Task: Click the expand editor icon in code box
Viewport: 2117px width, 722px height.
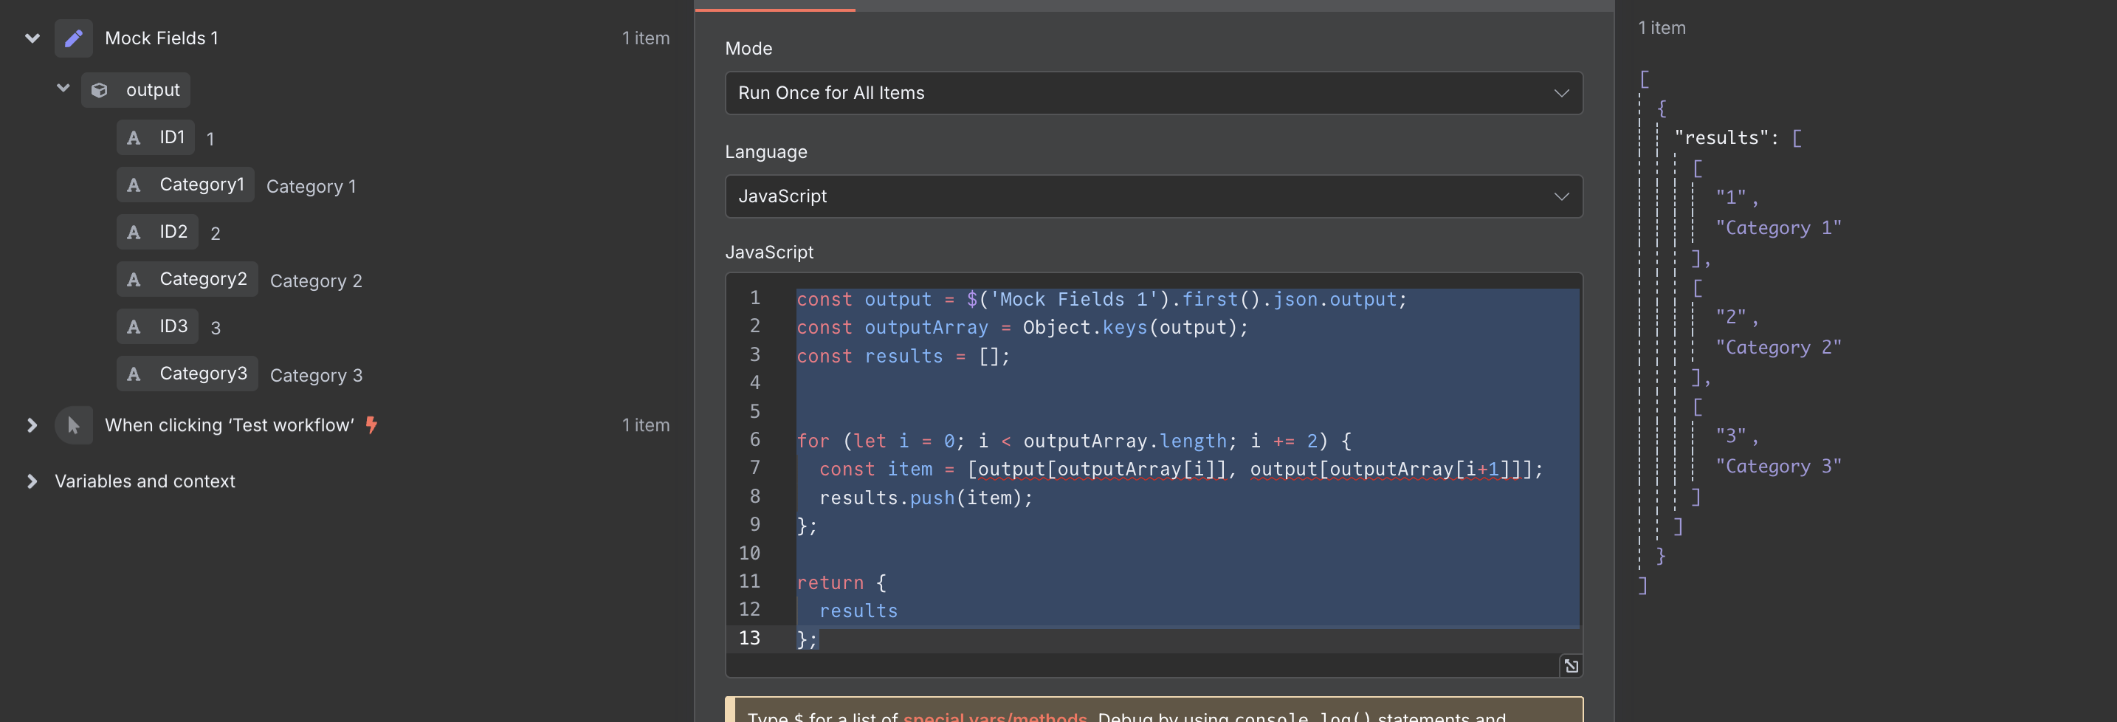Action: point(1571,665)
